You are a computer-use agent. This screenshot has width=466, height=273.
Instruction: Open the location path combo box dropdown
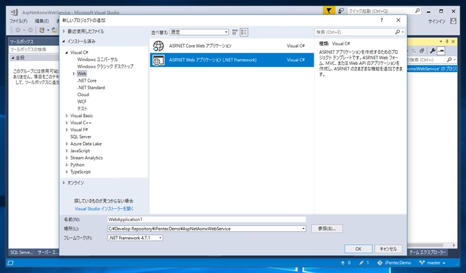(303, 229)
